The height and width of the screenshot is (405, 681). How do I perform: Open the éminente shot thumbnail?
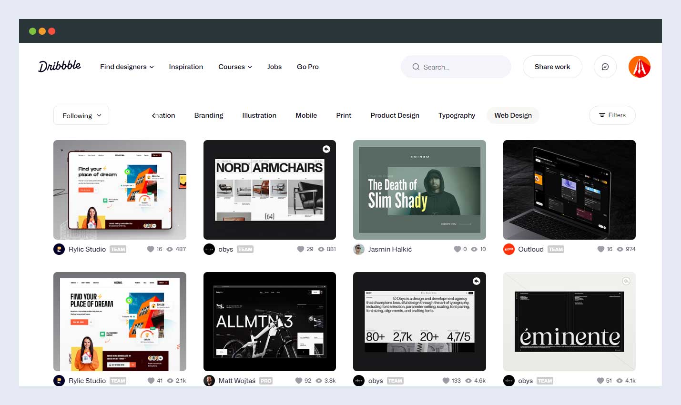coord(569,322)
